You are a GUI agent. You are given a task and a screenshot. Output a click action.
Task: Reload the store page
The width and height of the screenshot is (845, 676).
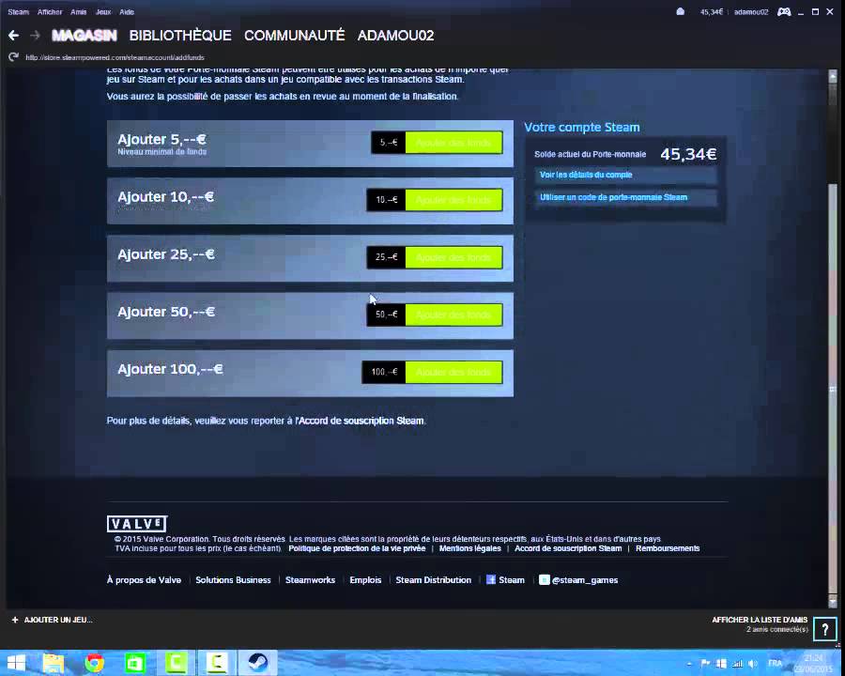pos(13,57)
